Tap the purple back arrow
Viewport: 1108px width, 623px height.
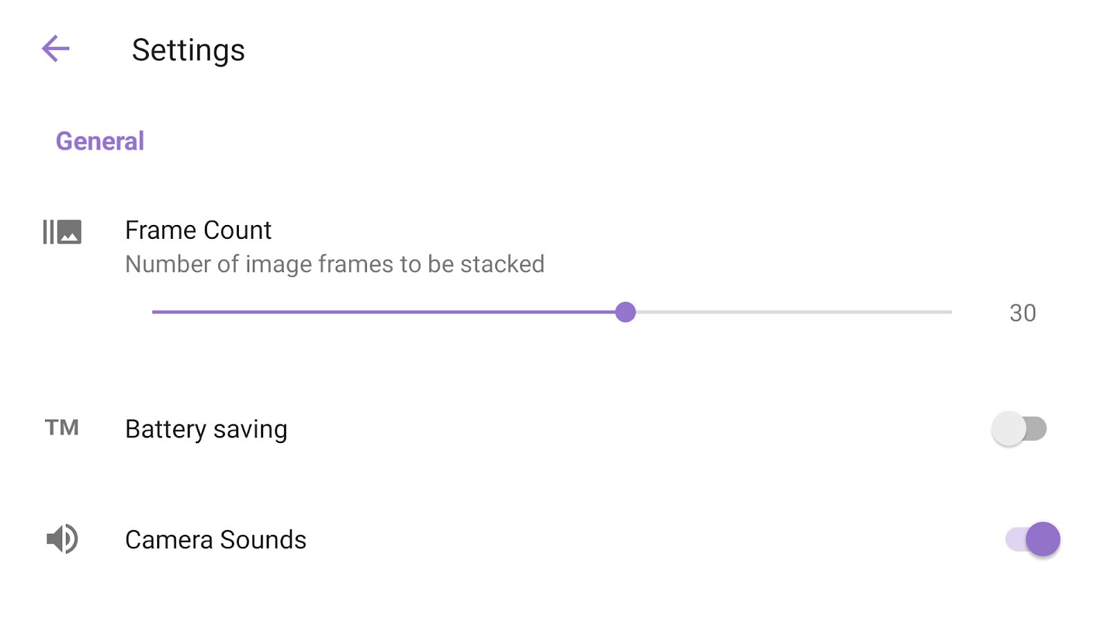click(x=55, y=49)
